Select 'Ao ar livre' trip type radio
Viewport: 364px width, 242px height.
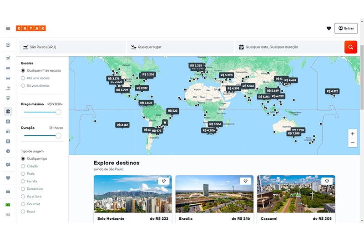click(x=23, y=197)
